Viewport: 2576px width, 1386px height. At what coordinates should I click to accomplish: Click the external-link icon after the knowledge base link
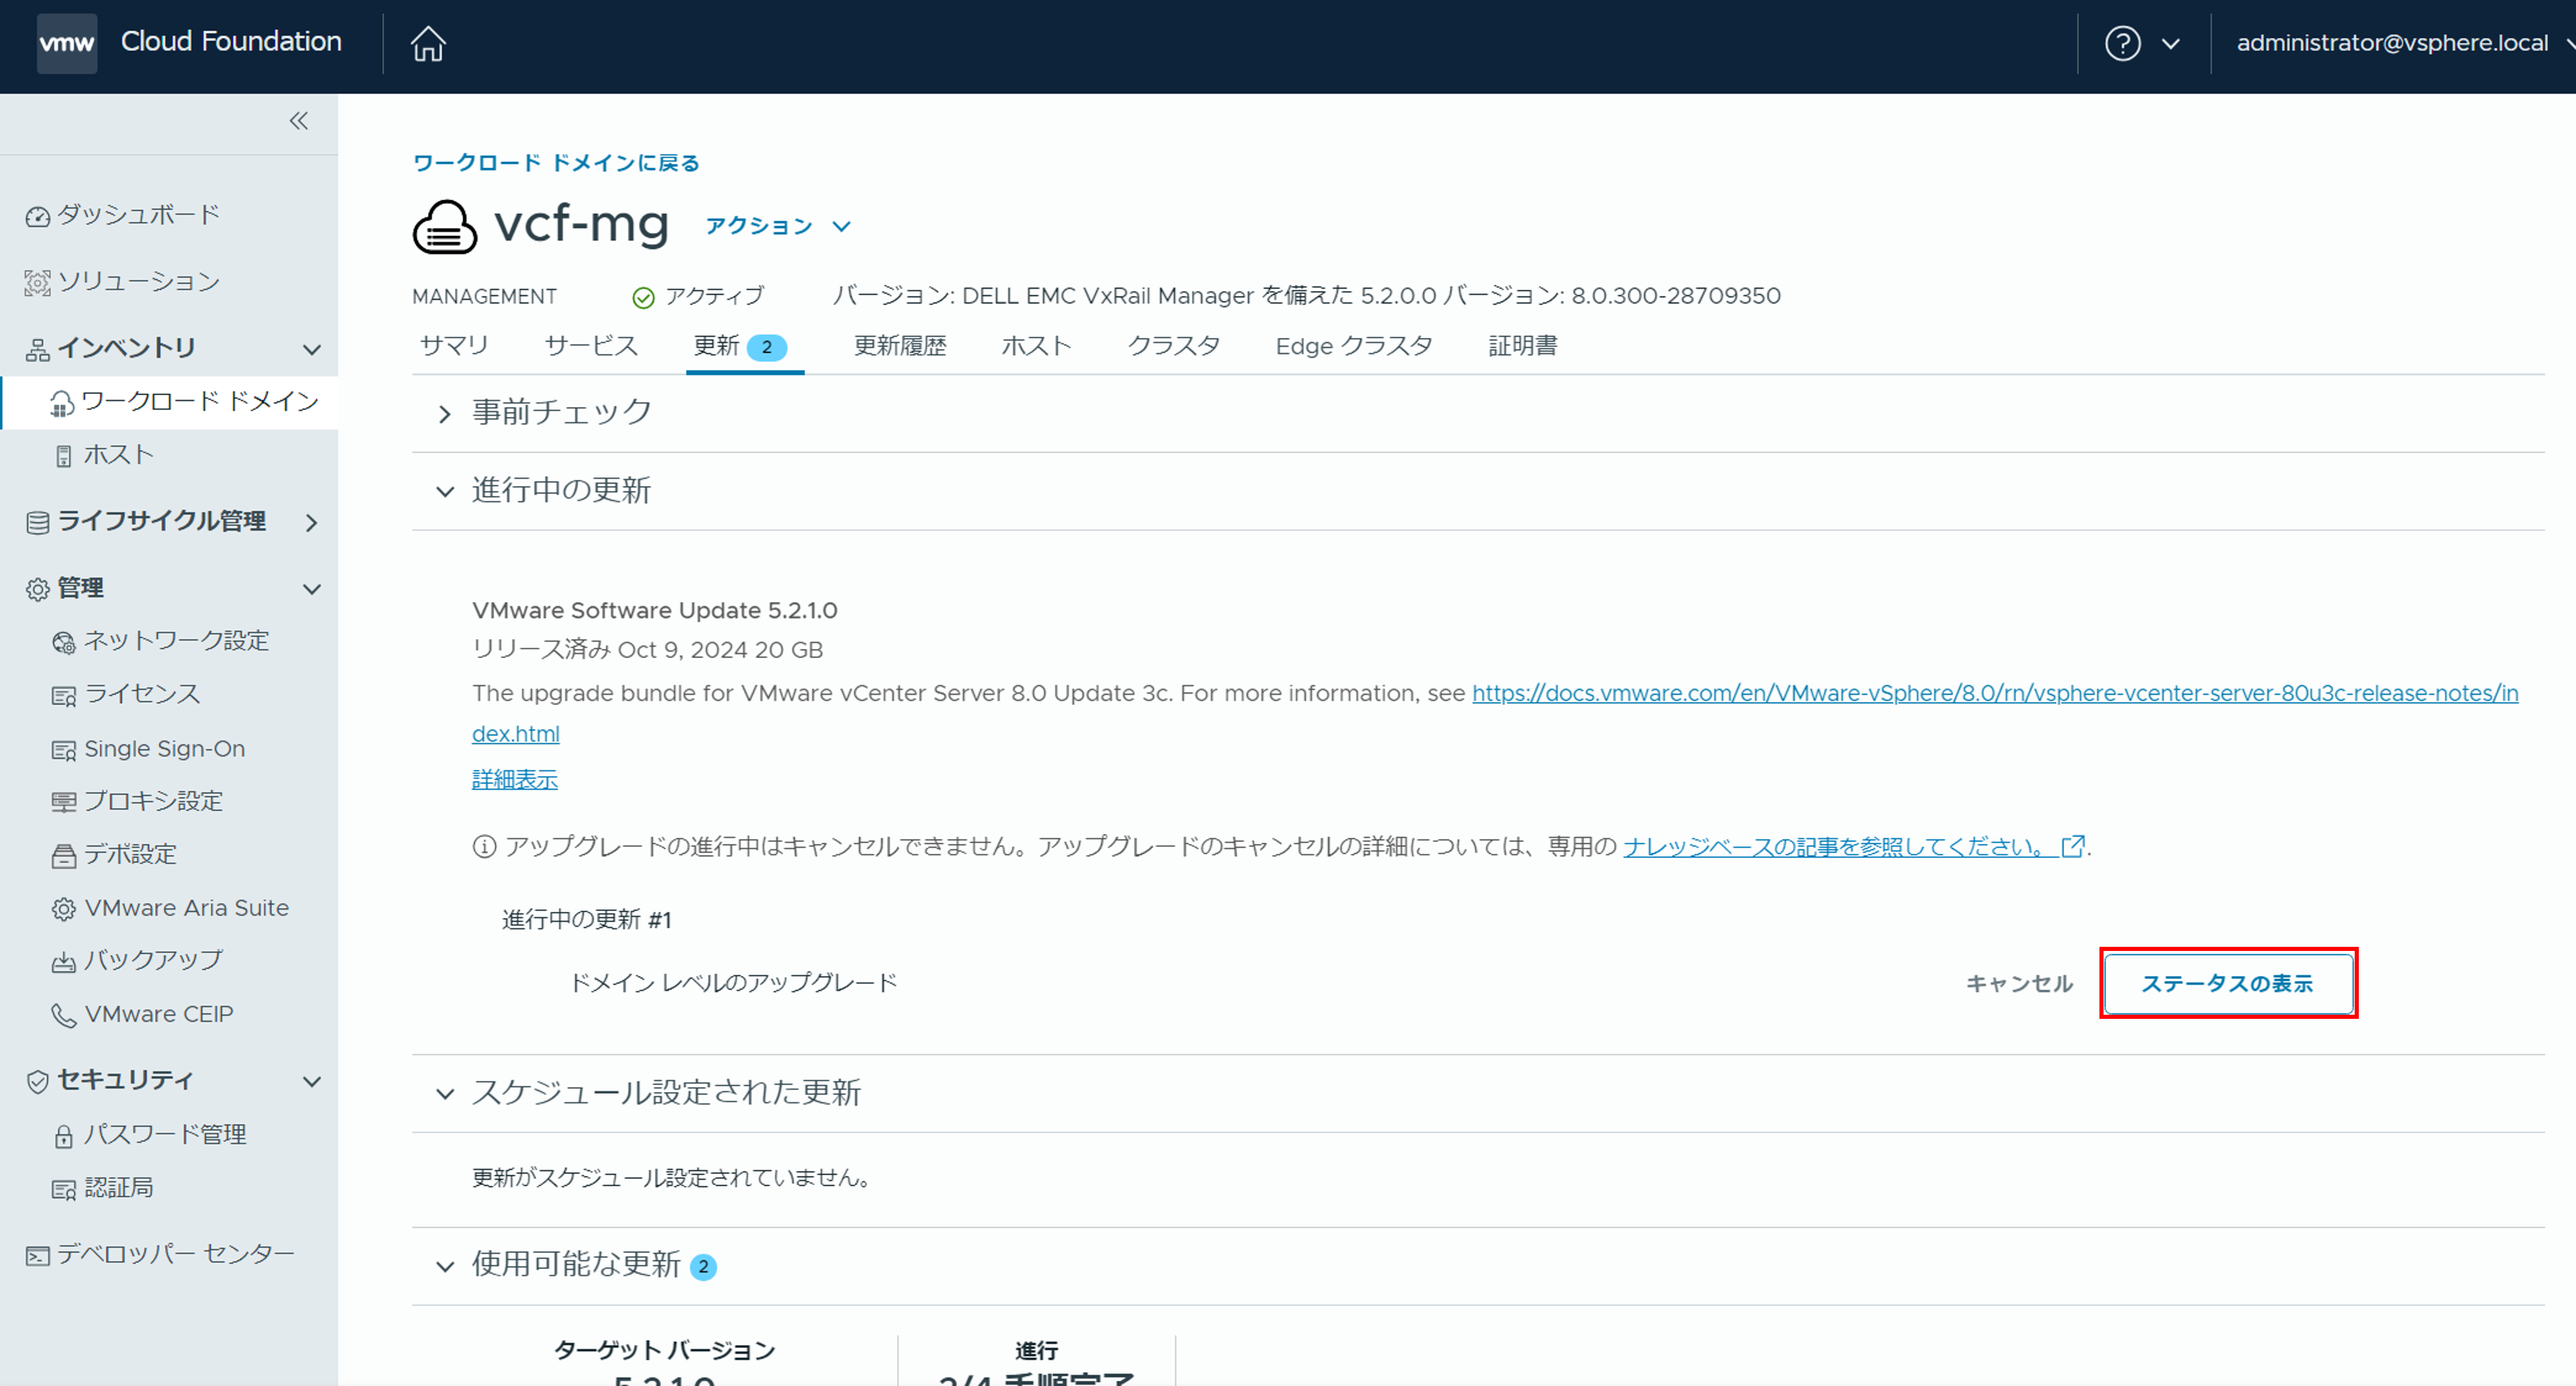pos(2073,846)
